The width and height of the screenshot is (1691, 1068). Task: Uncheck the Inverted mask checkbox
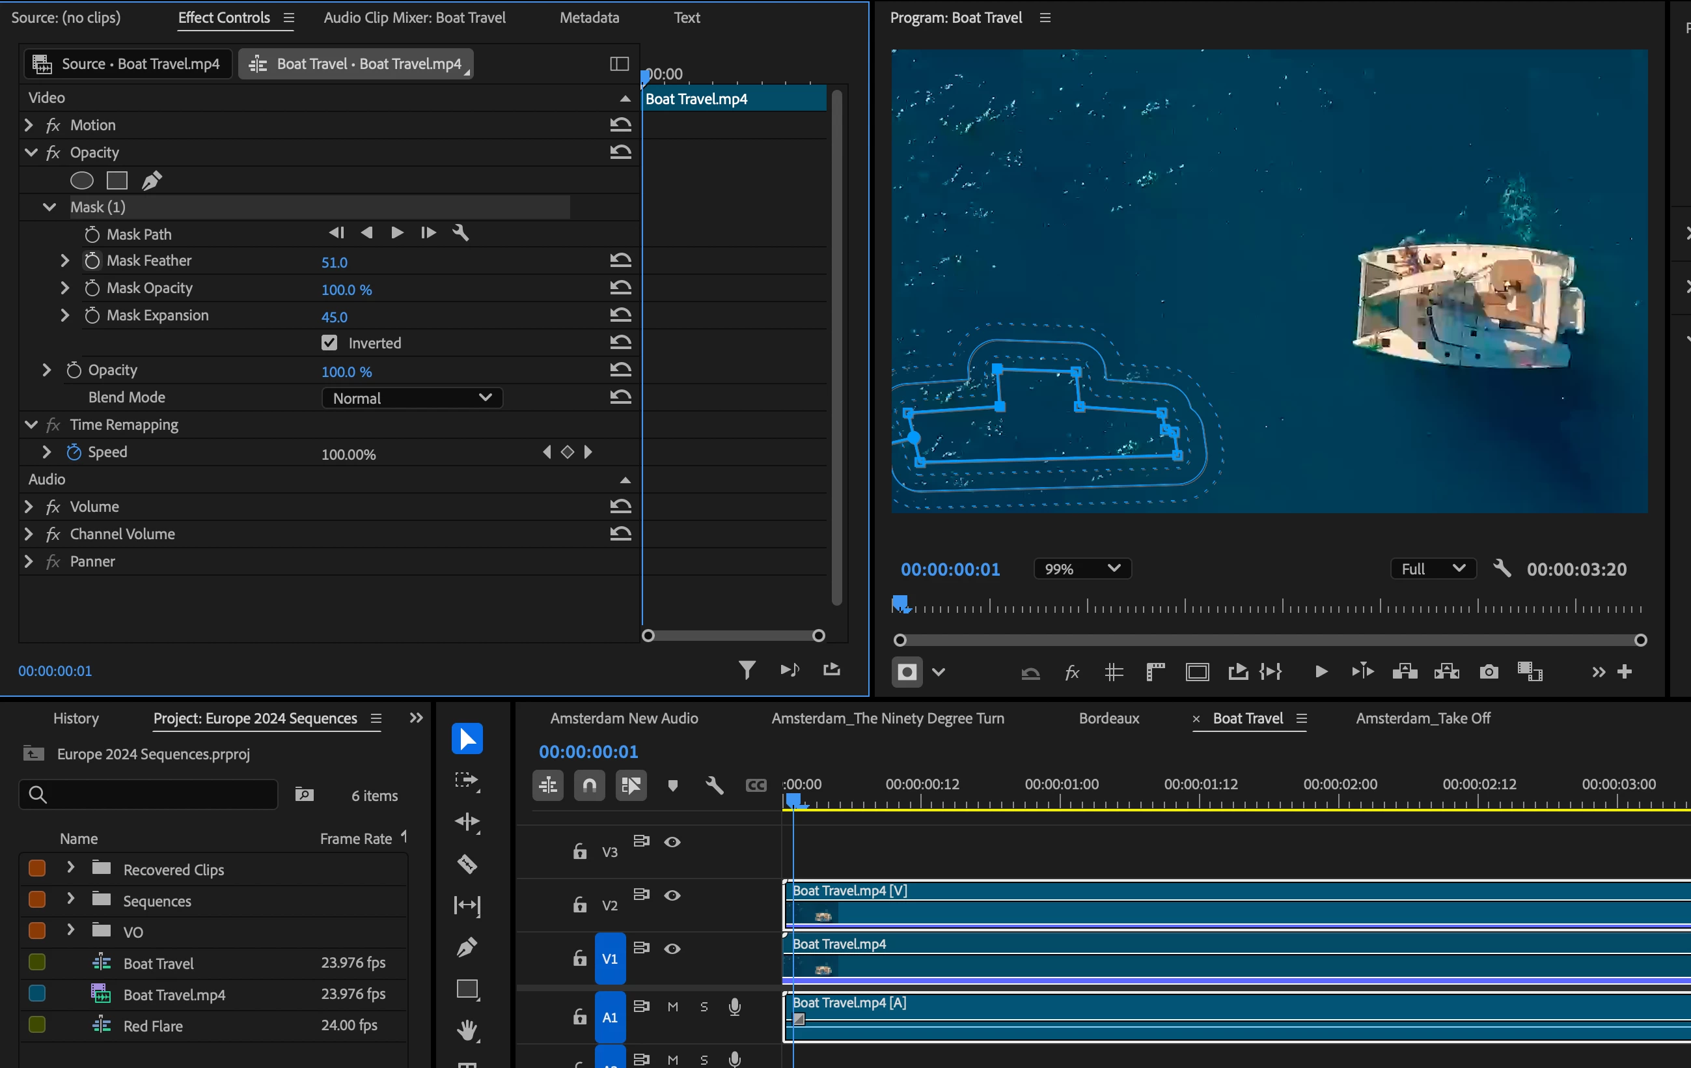point(329,343)
